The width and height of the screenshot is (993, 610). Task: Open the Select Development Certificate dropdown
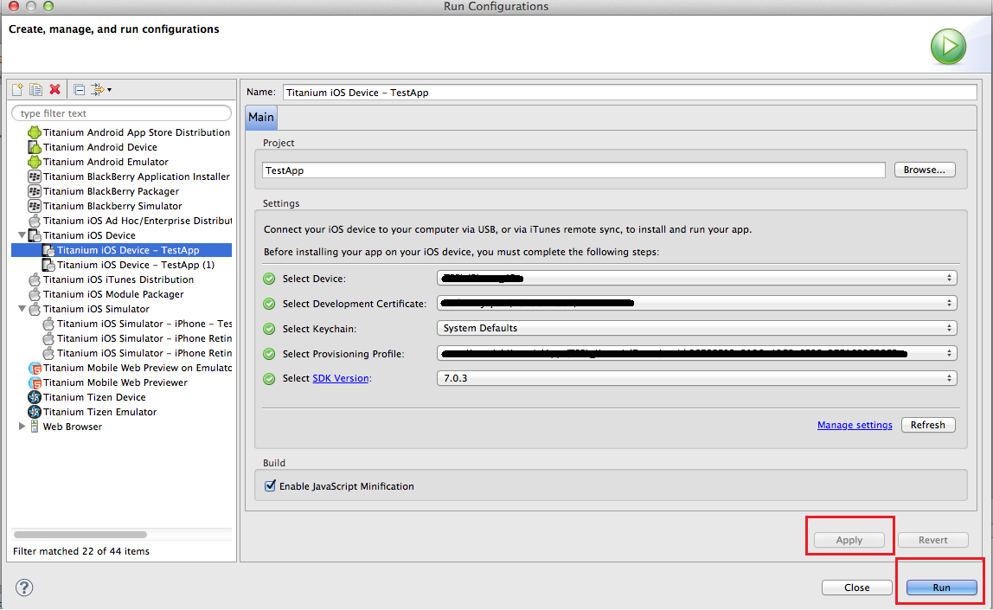click(696, 303)
